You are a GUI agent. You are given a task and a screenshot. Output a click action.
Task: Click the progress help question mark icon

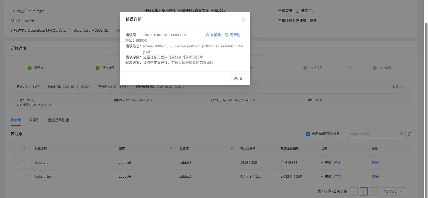click(34, 100)
